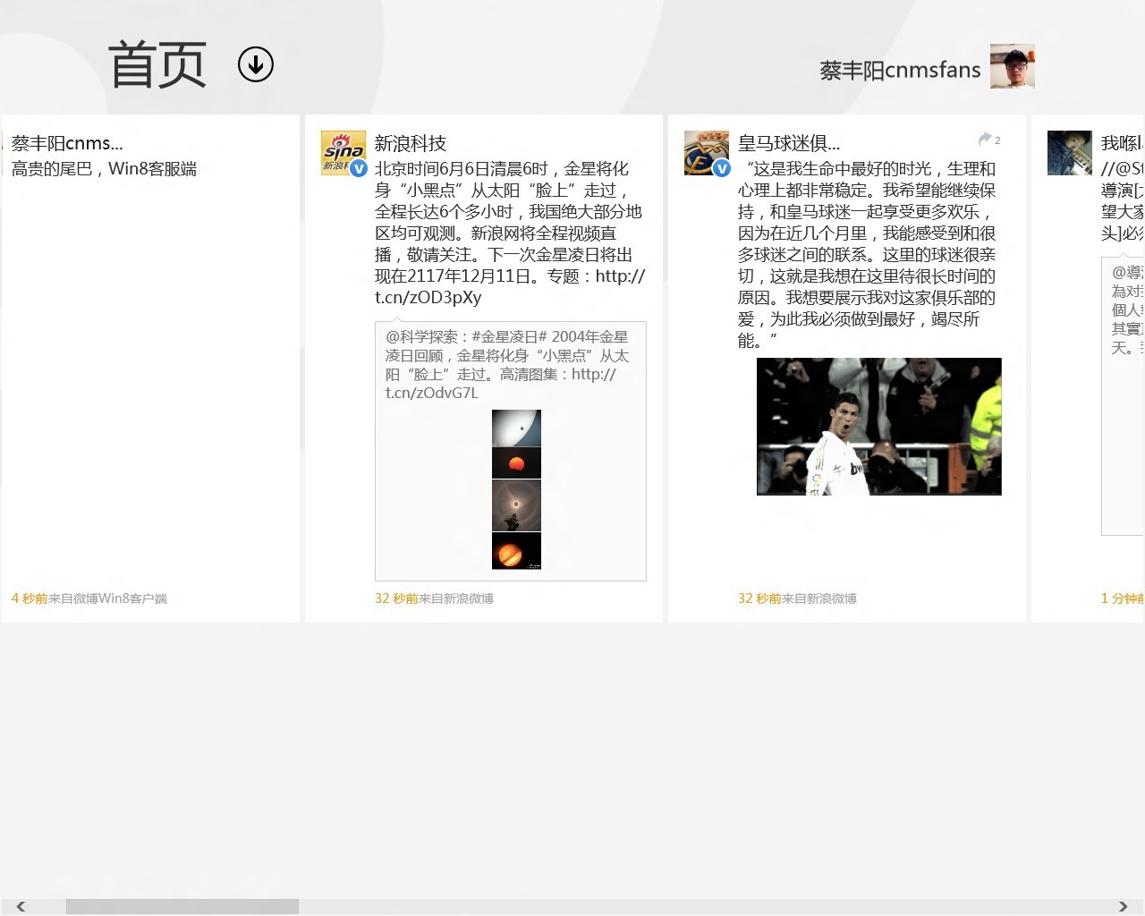Click the horizontal scrollbar right arrow

click(1123, 907)
